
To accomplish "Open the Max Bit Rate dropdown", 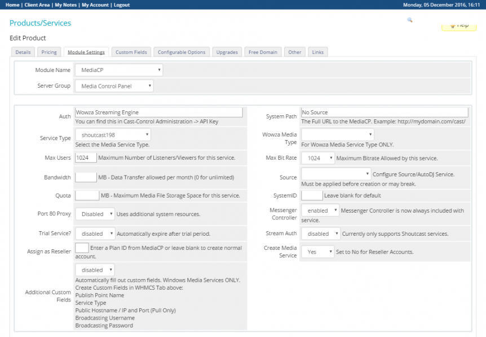I will pyautogui.click(x=317, y=158).
